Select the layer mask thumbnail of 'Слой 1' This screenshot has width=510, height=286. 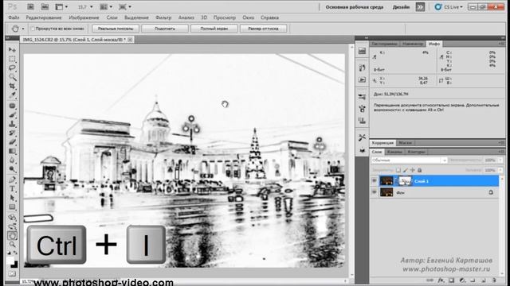click(x=406, y=181)
